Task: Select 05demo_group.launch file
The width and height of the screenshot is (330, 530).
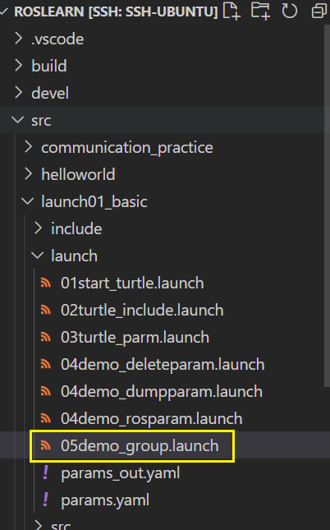Action: pyautogui.click(x=140, y=446)
